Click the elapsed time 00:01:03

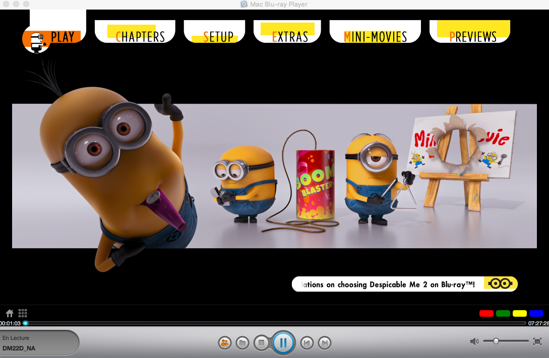pyautogui.click(x=11, y=323)
